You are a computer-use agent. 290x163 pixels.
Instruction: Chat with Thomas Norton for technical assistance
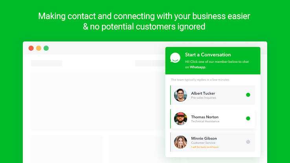point(213,119)
